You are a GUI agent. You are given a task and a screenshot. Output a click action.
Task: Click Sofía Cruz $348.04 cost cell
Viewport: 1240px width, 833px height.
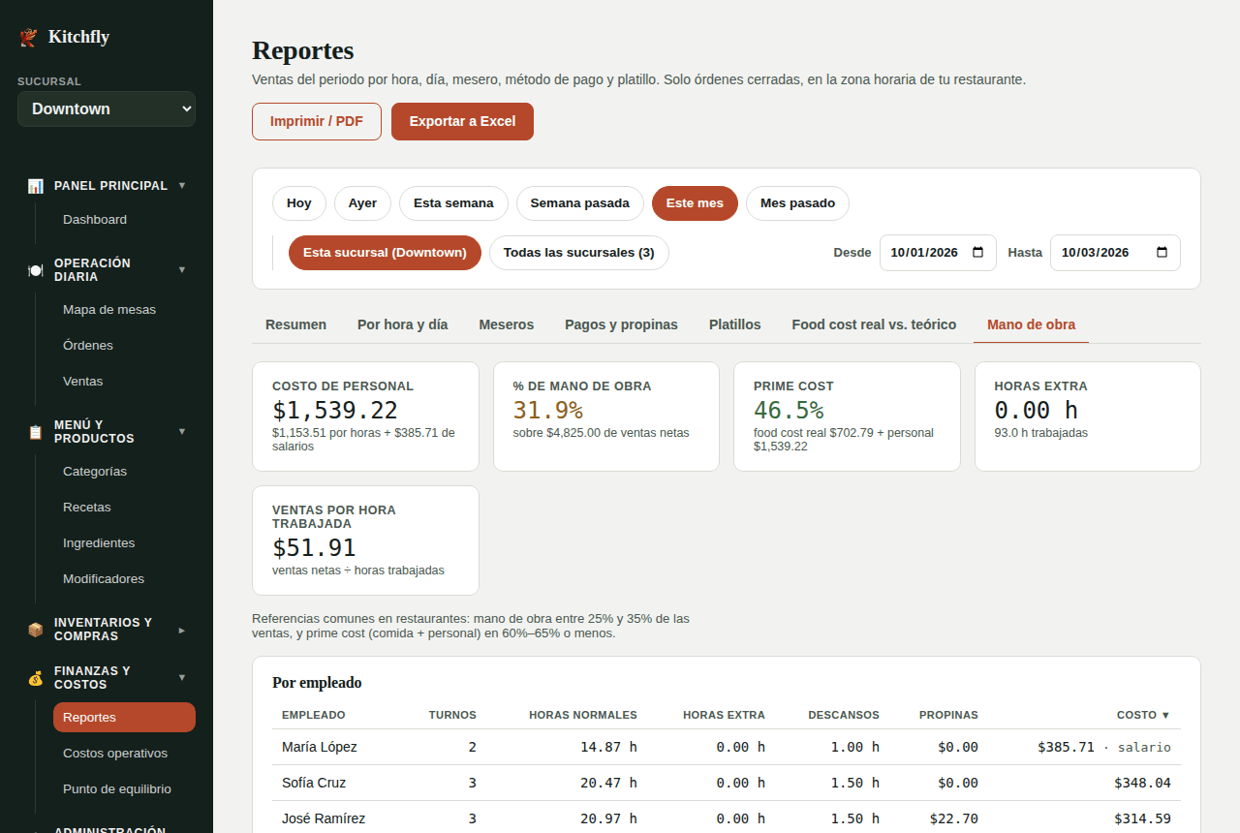click(x=1142, y=783)
